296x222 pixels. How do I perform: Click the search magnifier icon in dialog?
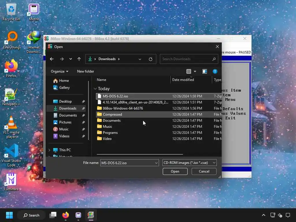click(214, 59)
